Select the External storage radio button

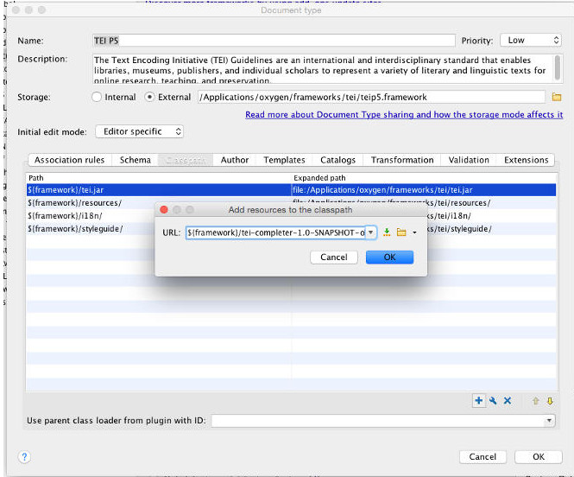point(149,97)
